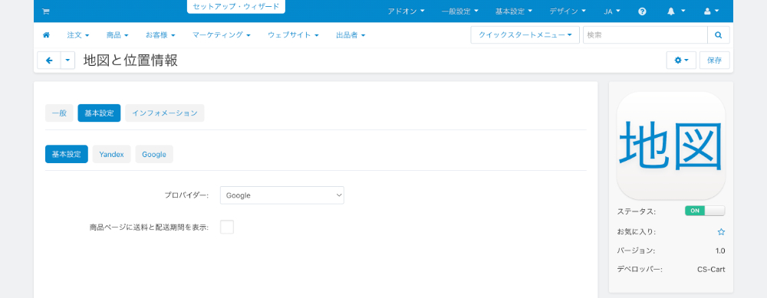Switch to the インフォメーション tab

tap(165, 113)
